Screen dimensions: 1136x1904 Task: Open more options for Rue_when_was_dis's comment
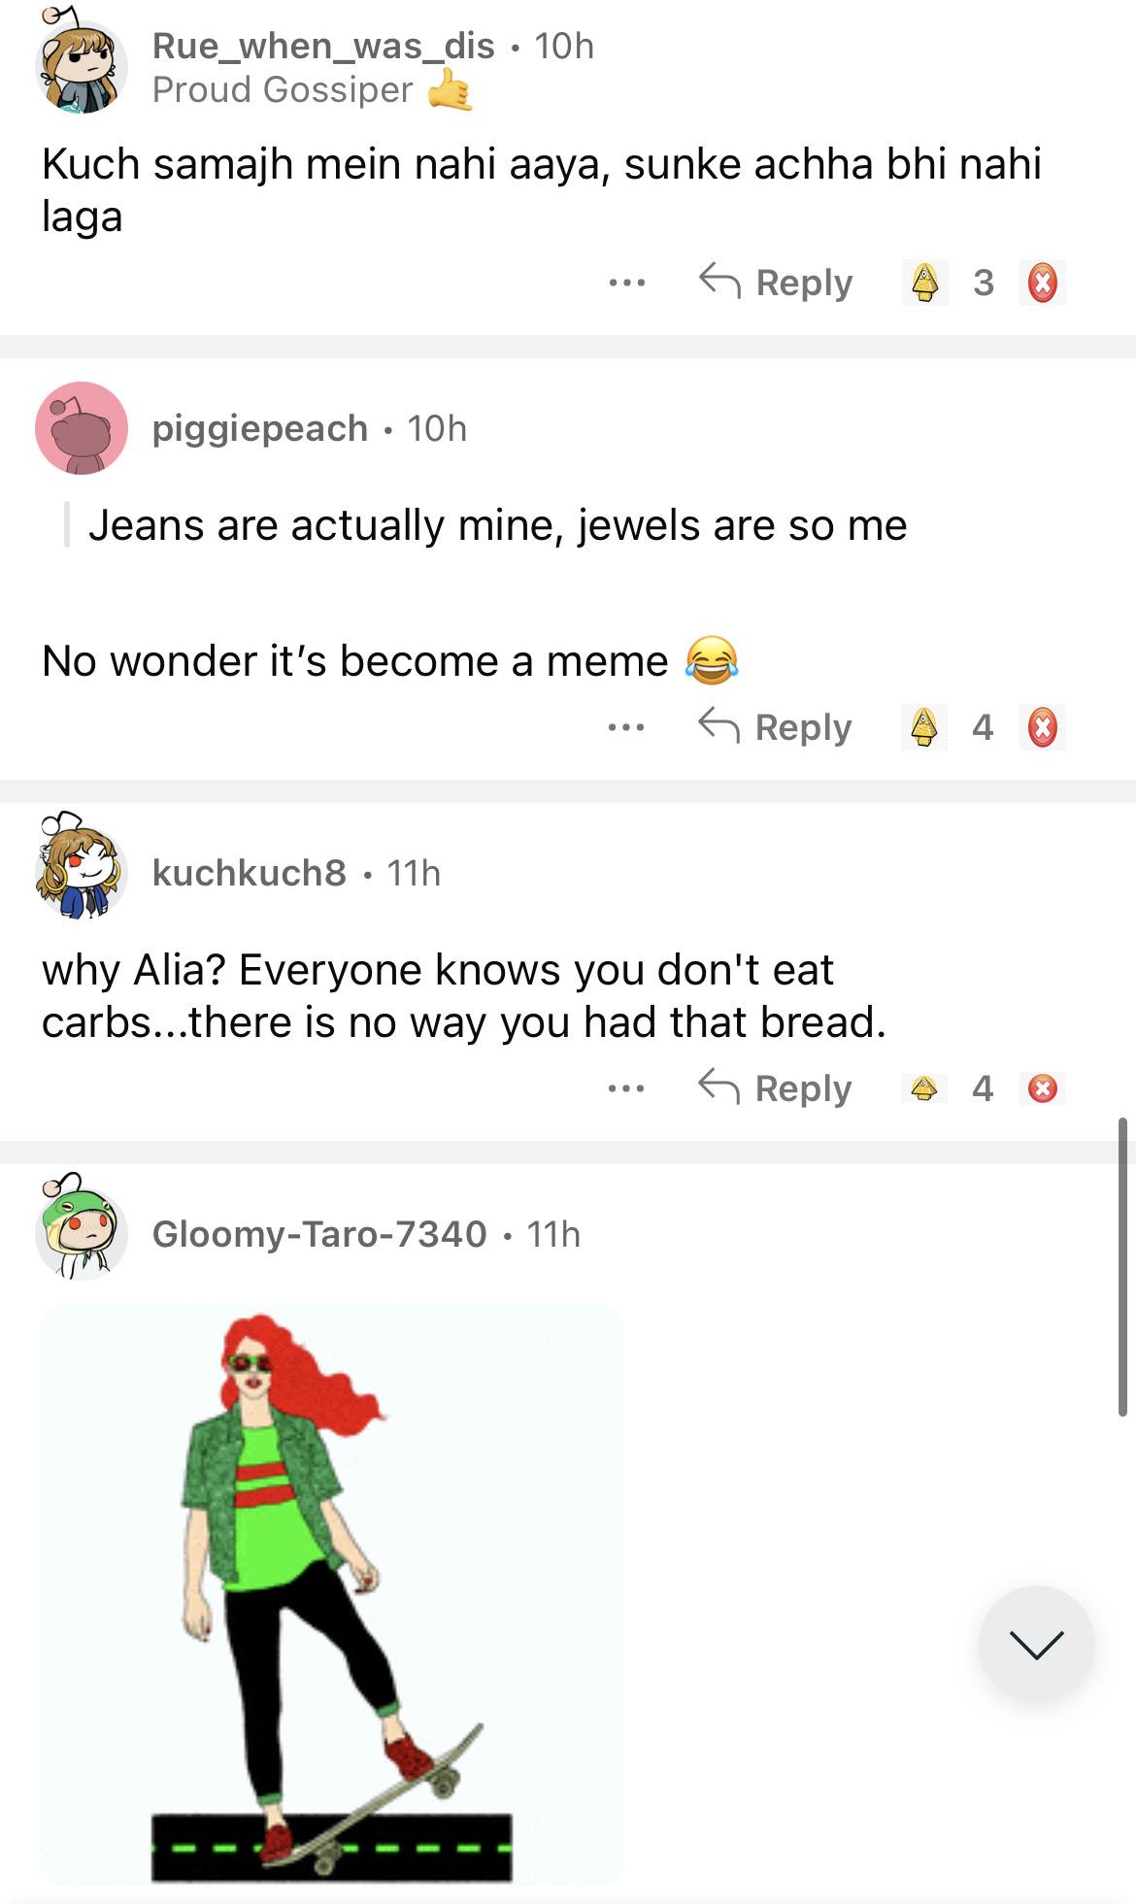click(x=626, y=284)
